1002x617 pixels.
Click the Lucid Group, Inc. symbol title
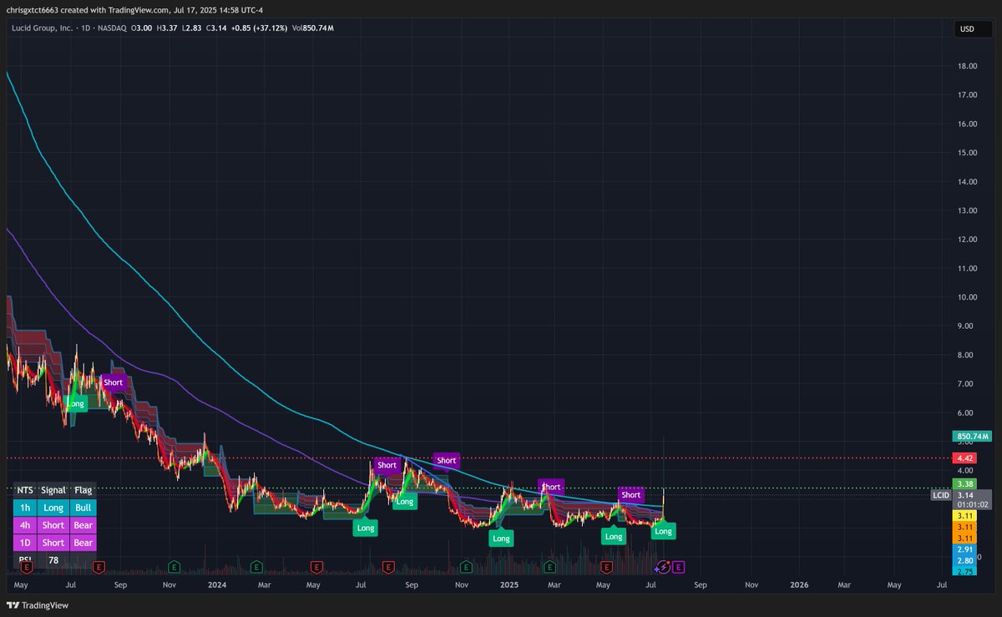(43, 28)
